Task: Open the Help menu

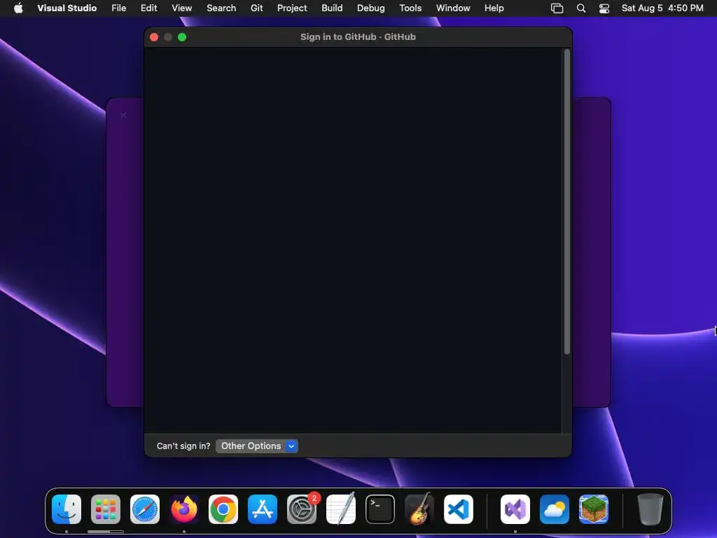Action: [494, 8]
